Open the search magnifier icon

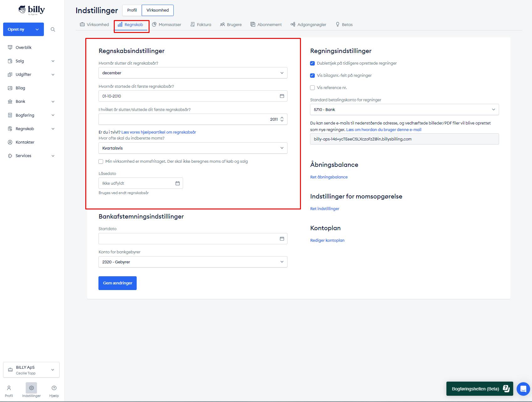coord(53,29)
